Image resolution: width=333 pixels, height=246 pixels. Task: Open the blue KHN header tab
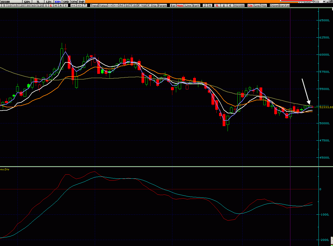(x=58, y=2)
